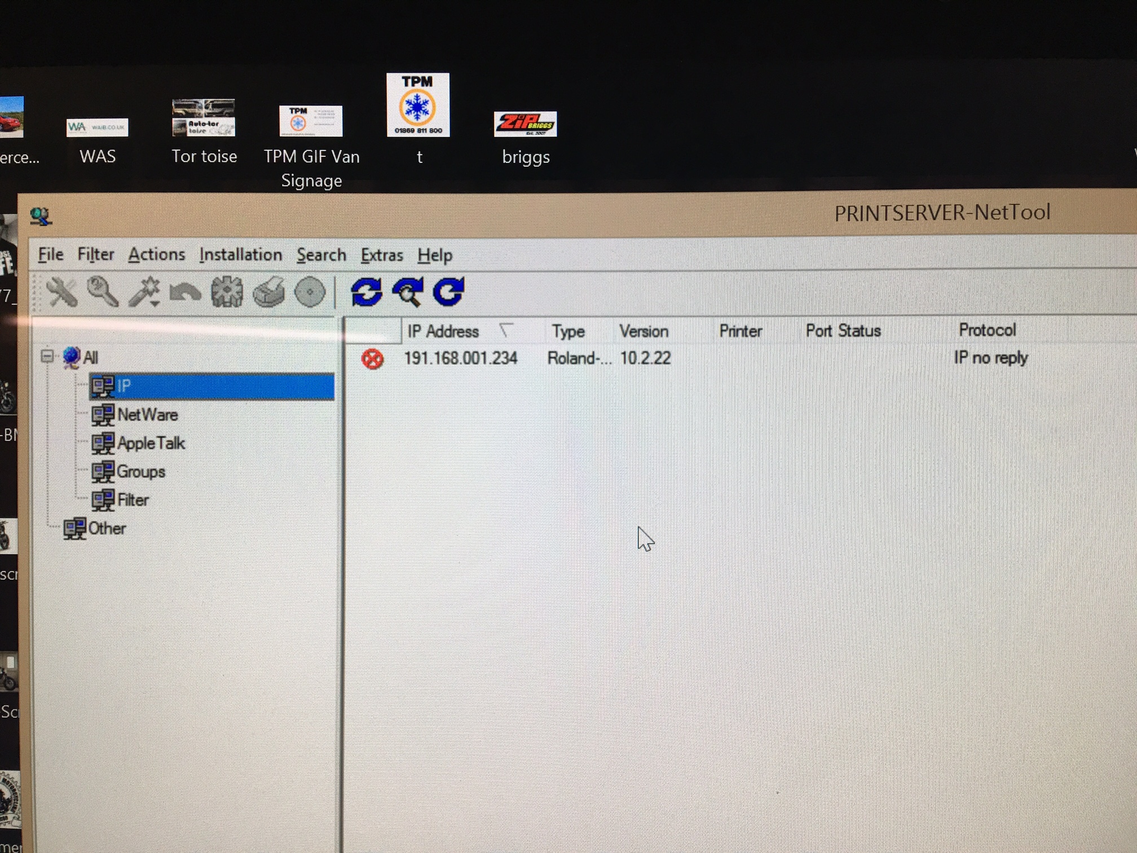The height and width of the screenshot is (853, 1137).
Task: Select the Other tree node
Action: (107, 529)
